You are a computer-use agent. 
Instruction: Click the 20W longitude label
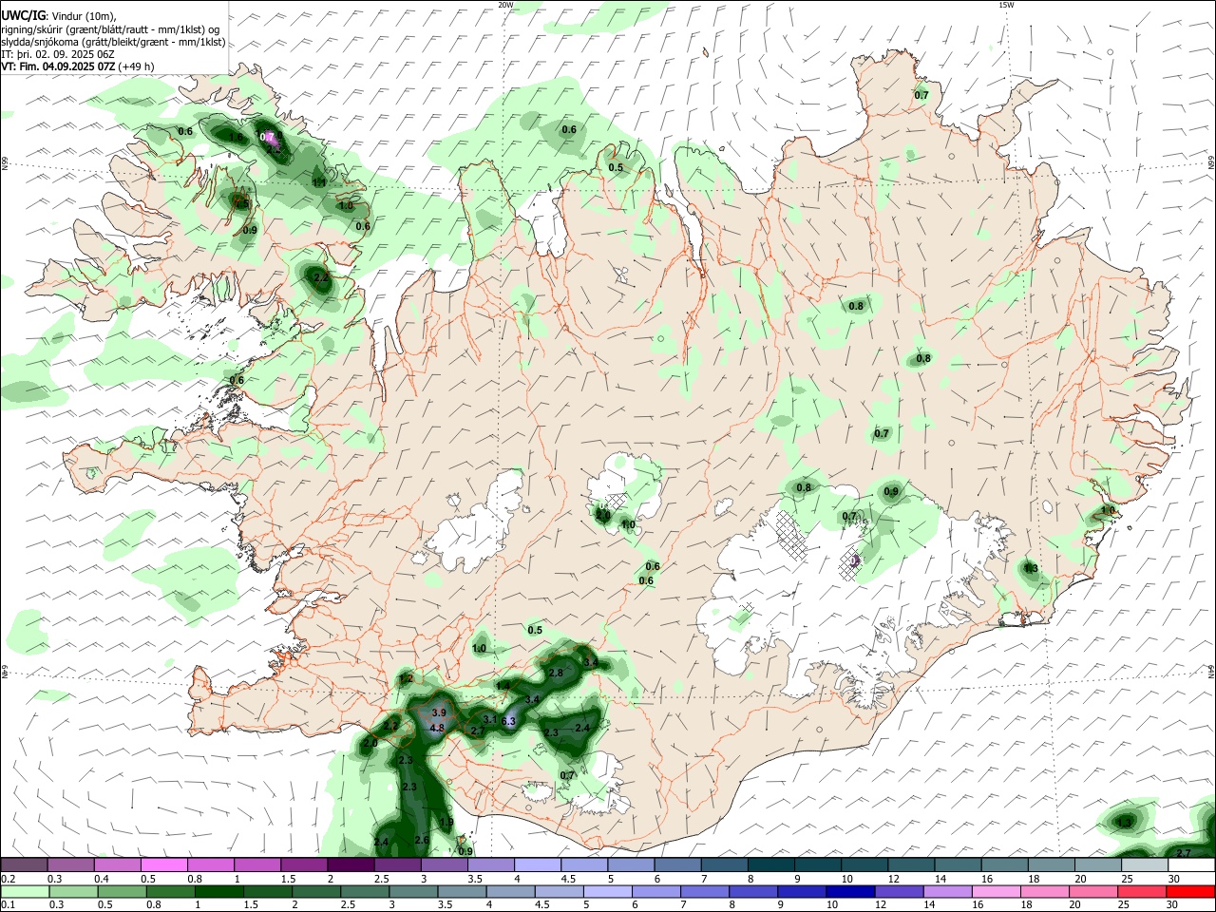point(505,5)
